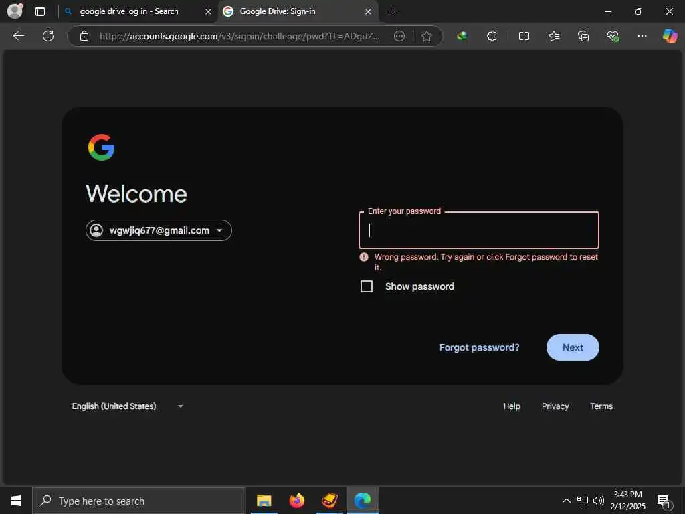Open the Windows Start menu

click(x=16, y=501)
